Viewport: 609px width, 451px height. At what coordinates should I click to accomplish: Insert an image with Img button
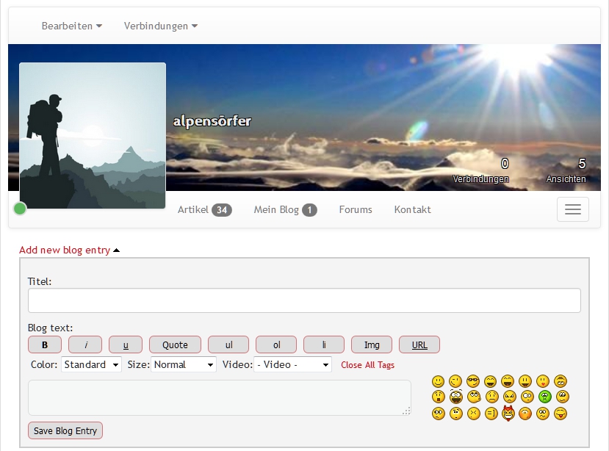(372, 344)
